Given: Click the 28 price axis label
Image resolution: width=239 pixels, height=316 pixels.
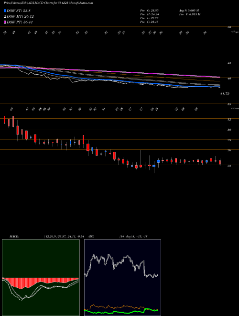Looking at the screenshot, I should (229, 140).
